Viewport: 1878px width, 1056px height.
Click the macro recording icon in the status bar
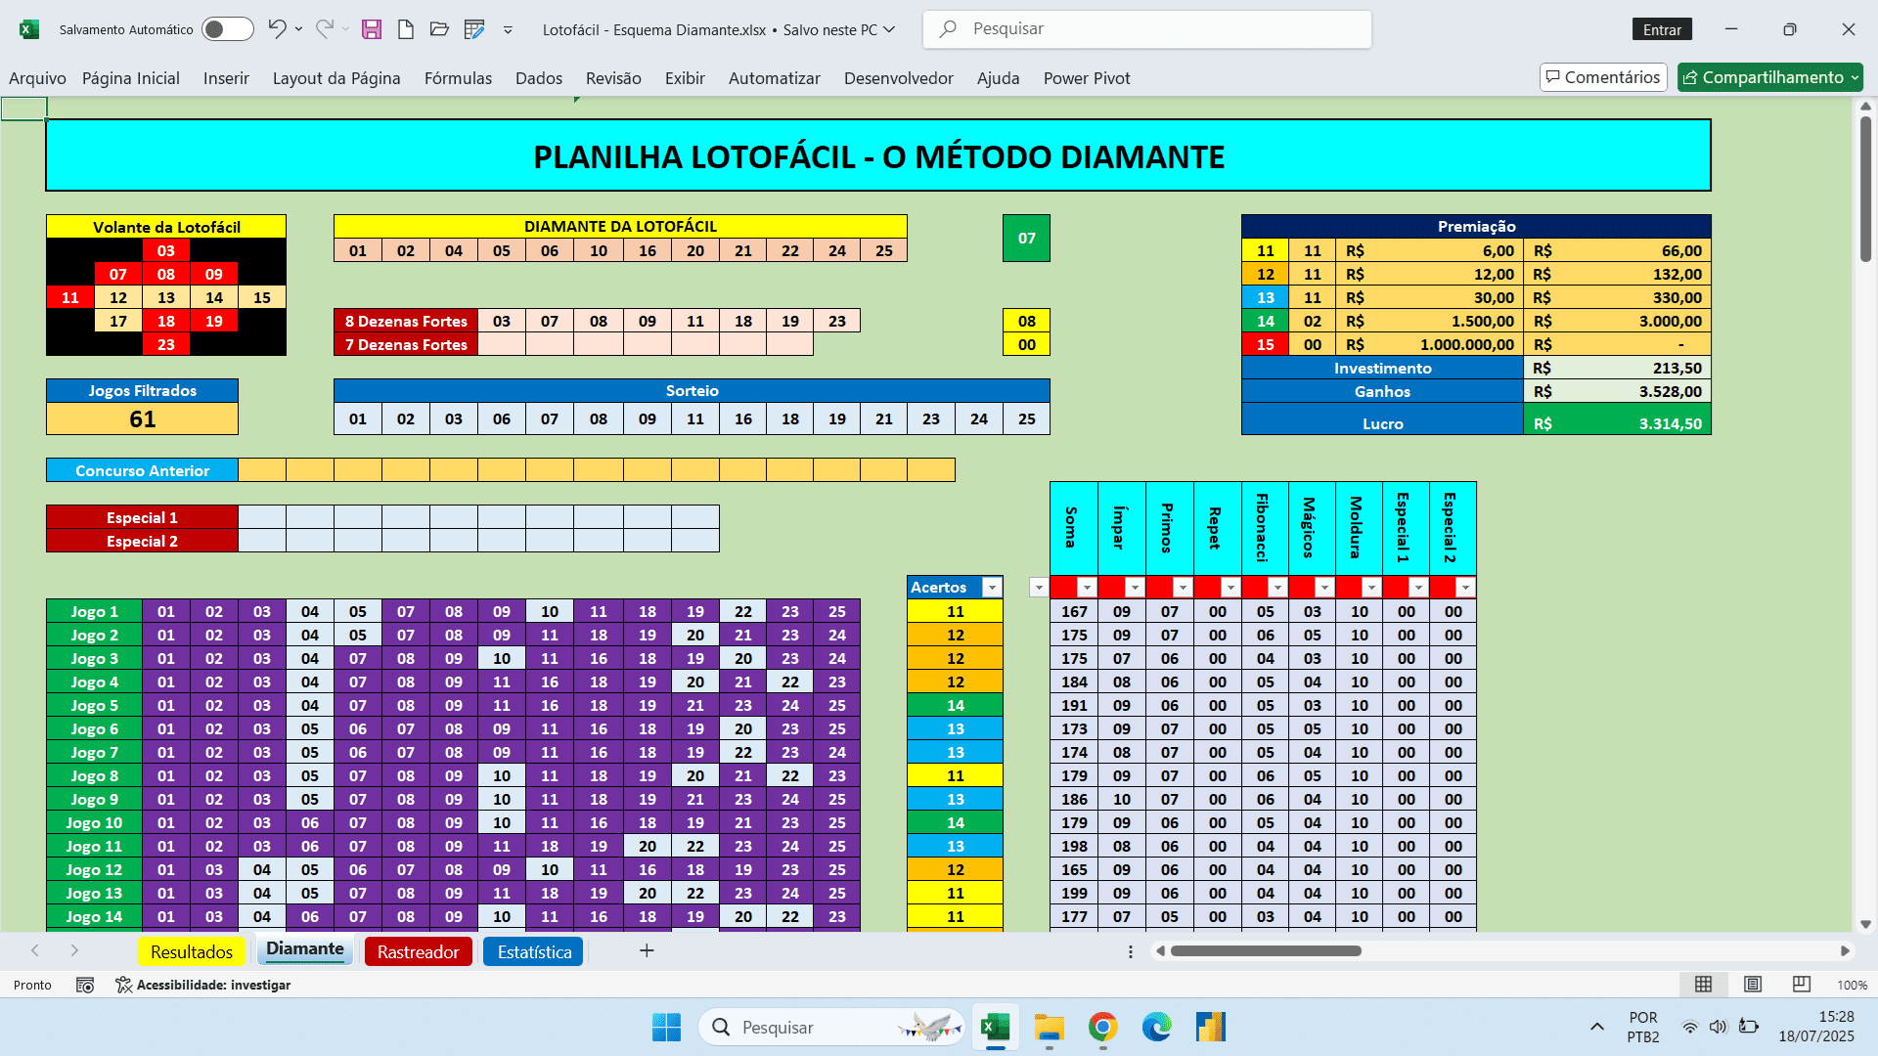point(85,985)
